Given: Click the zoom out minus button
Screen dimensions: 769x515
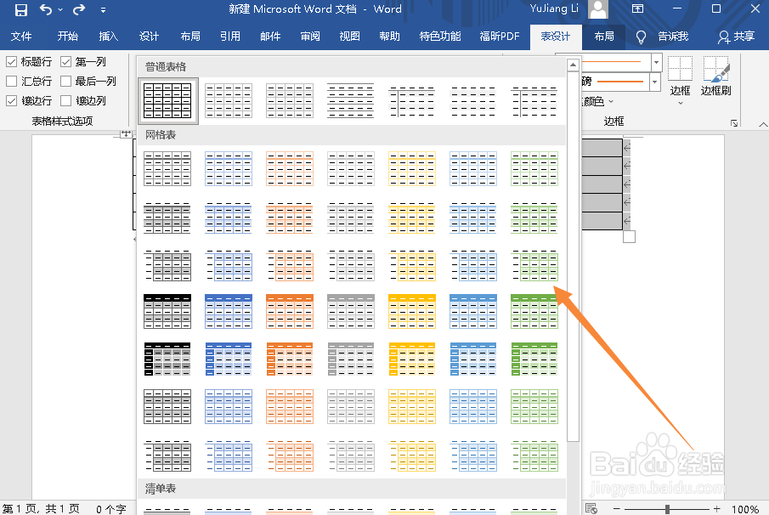Looking at the screenshot, I should click(617, 509).
